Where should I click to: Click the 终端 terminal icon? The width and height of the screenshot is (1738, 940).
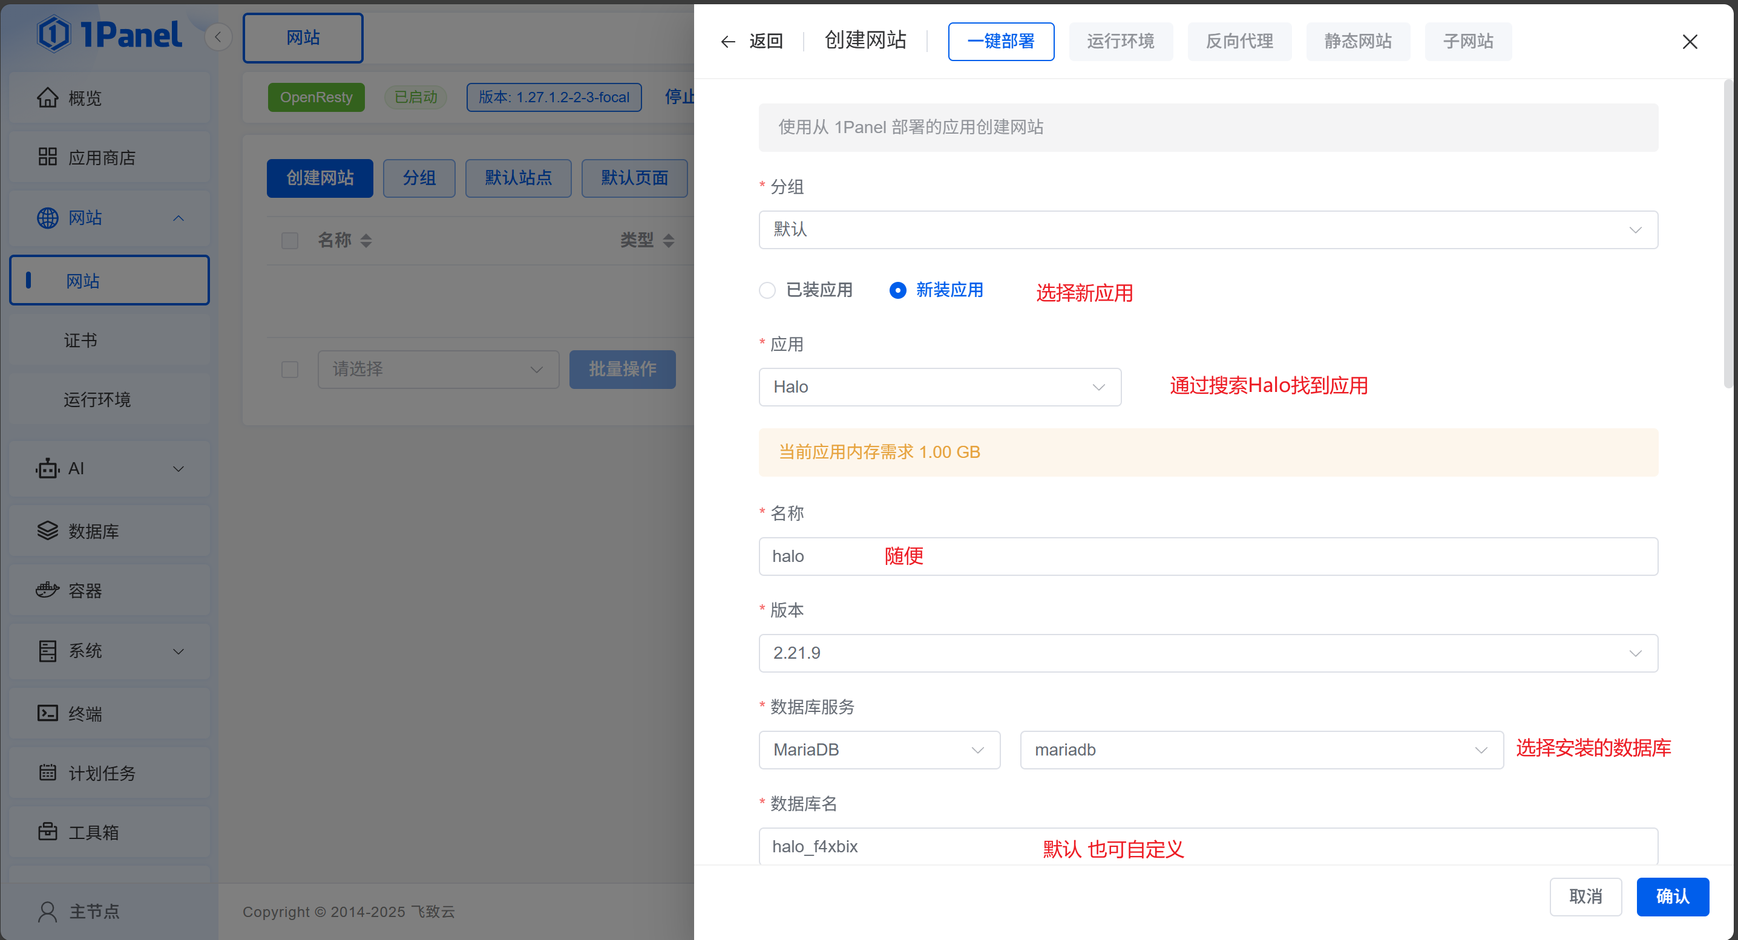click(x=47, y=713)
